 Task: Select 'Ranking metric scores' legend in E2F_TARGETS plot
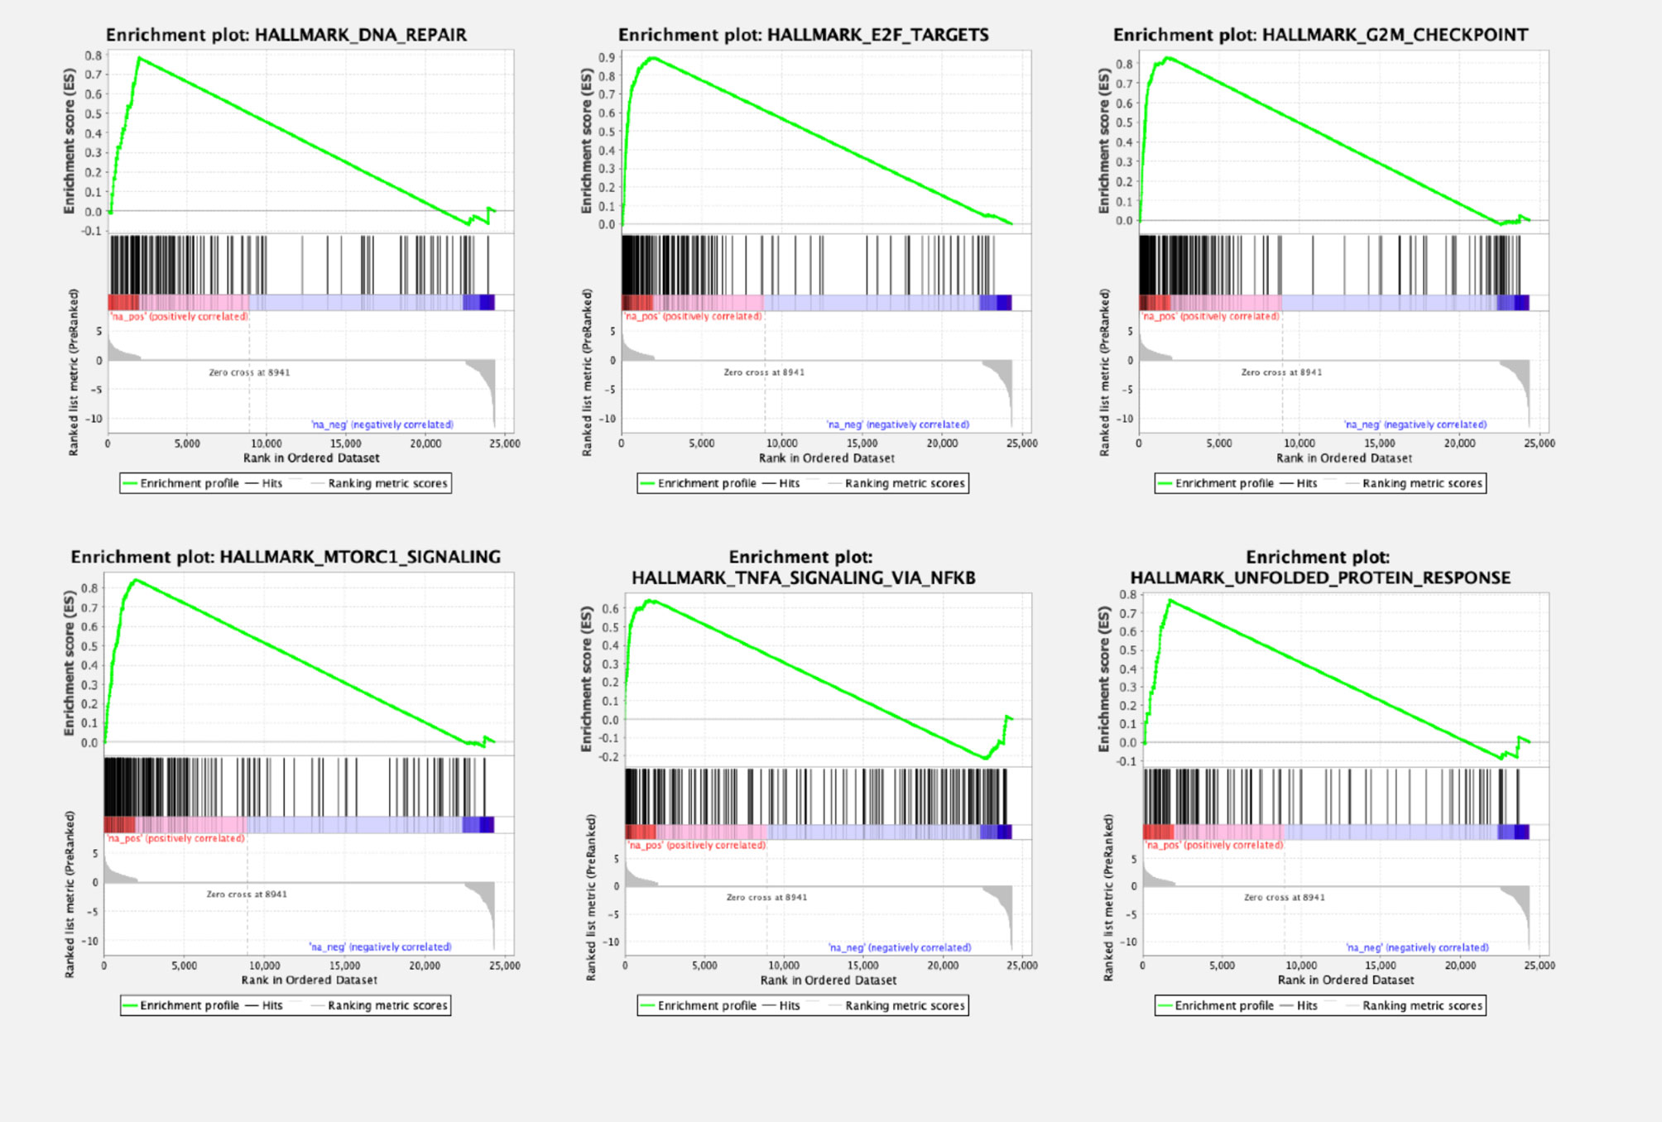pos(897,483)
